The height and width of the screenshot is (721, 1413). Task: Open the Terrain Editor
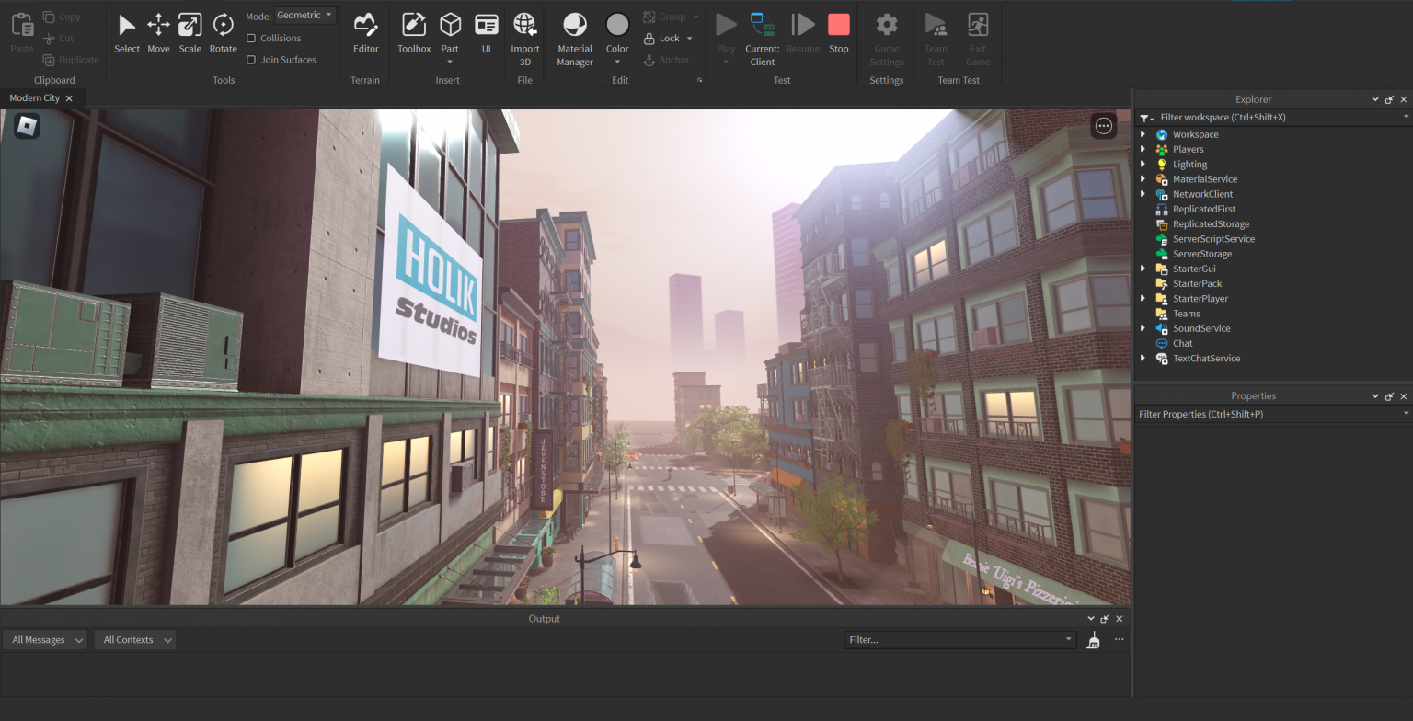pyautogui.click(x=365, y=34)
